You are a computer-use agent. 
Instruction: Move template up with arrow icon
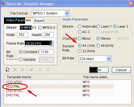(x=40, y=70)
